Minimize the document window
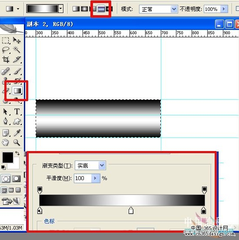The image size is (239, 240). tap(219, 24)
